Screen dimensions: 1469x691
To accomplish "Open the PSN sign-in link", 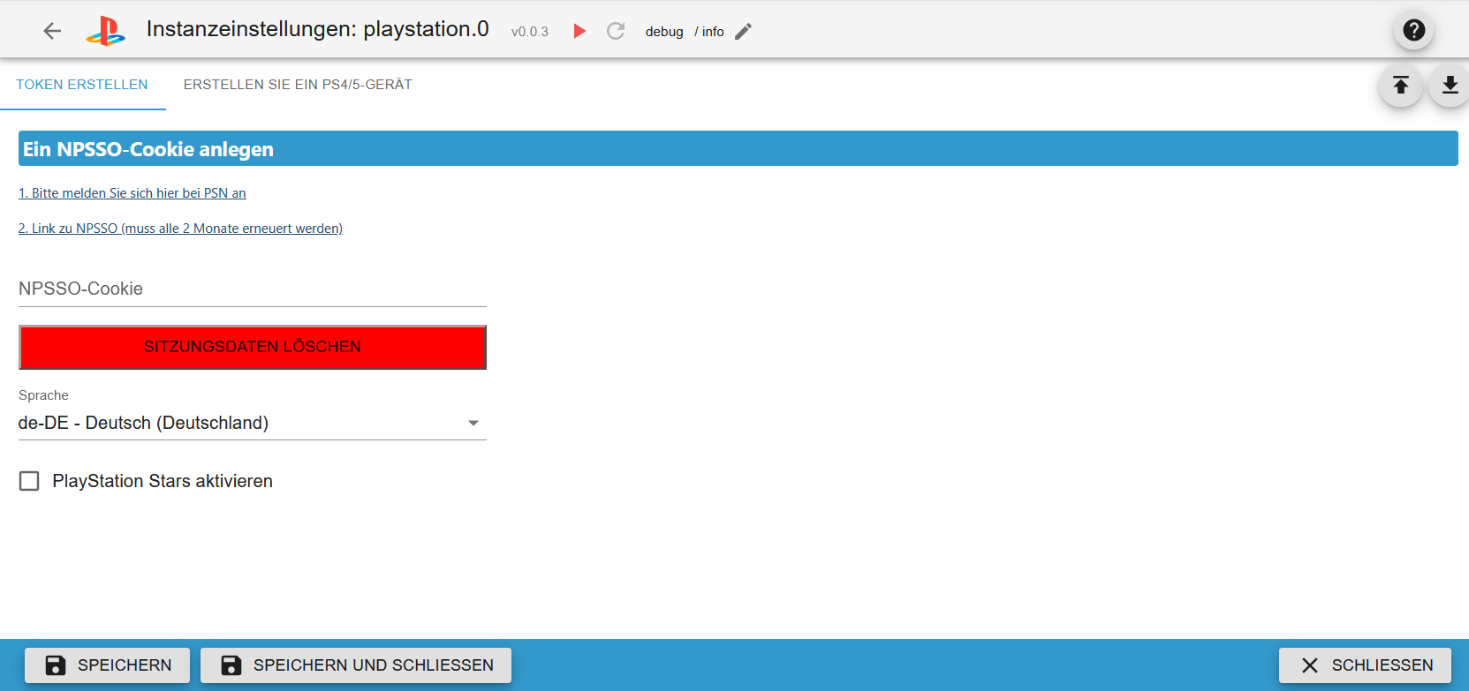I will (x=133, y=193).
